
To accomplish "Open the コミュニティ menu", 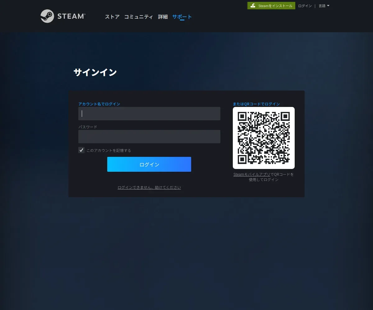I will pyautogui.click(x=139, y=17).
